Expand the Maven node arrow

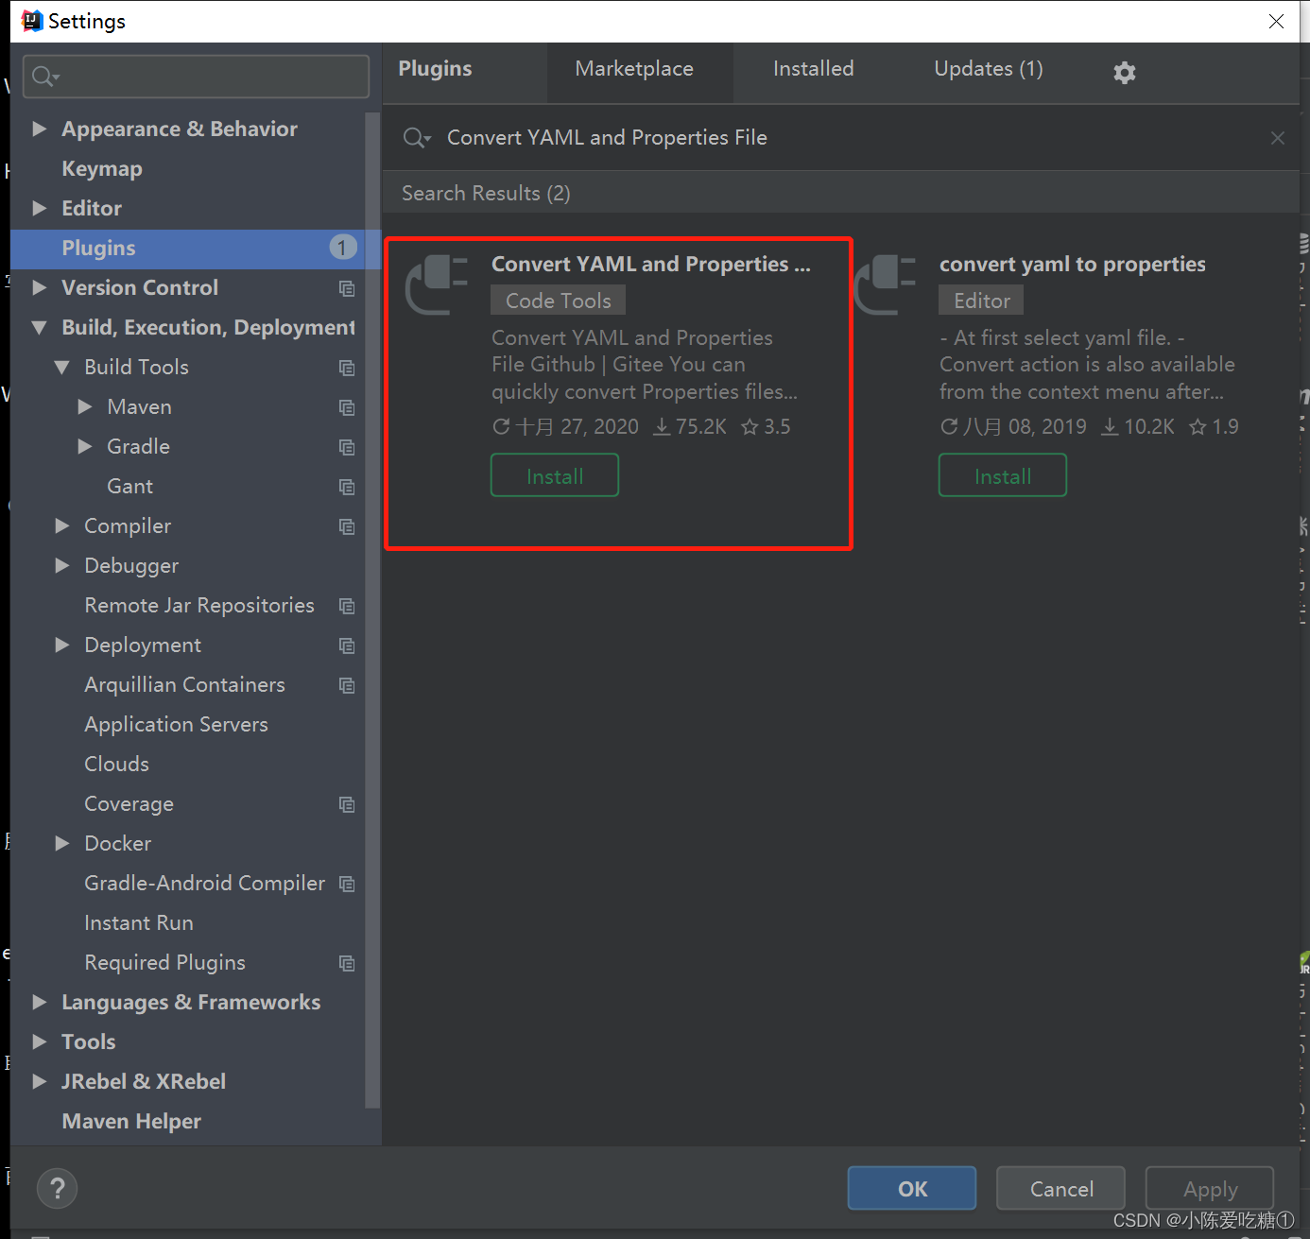click(x=84, y=406)
